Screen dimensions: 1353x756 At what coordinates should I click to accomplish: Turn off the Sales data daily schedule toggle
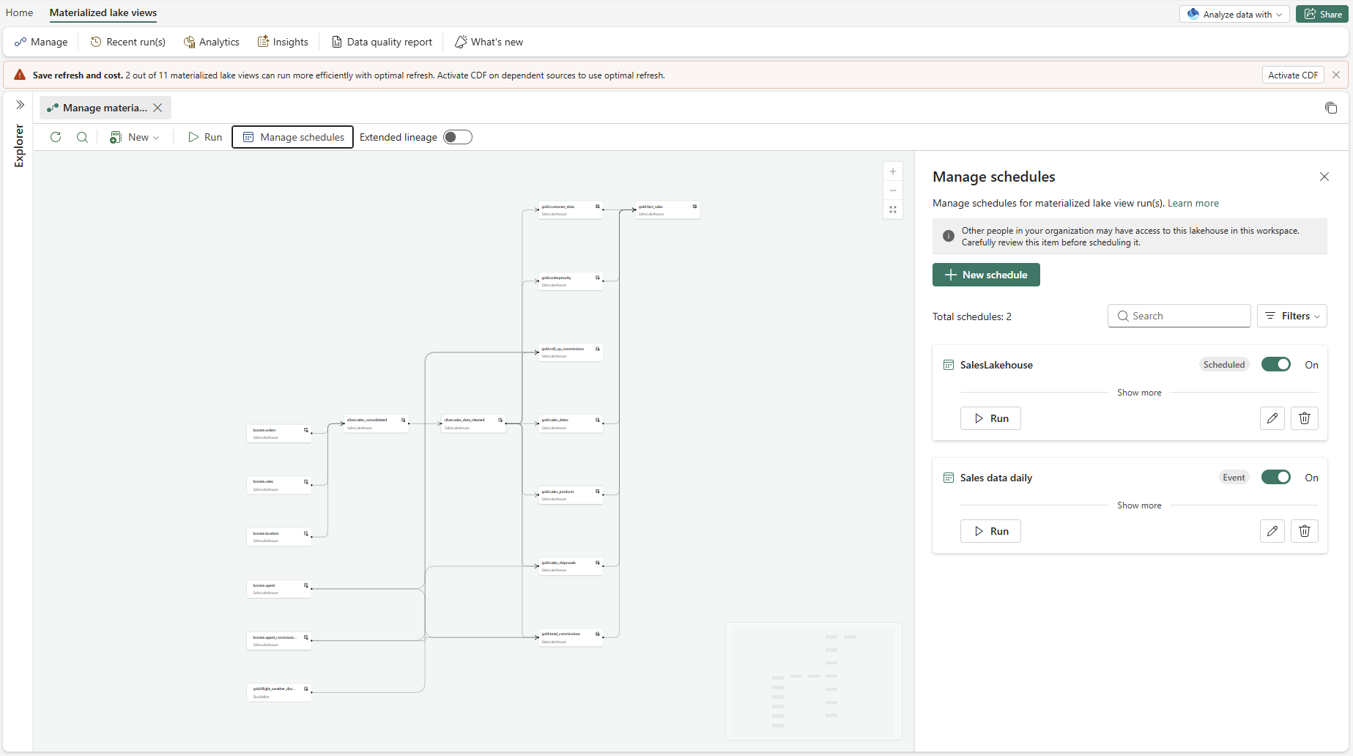(x=1276, y=478)
